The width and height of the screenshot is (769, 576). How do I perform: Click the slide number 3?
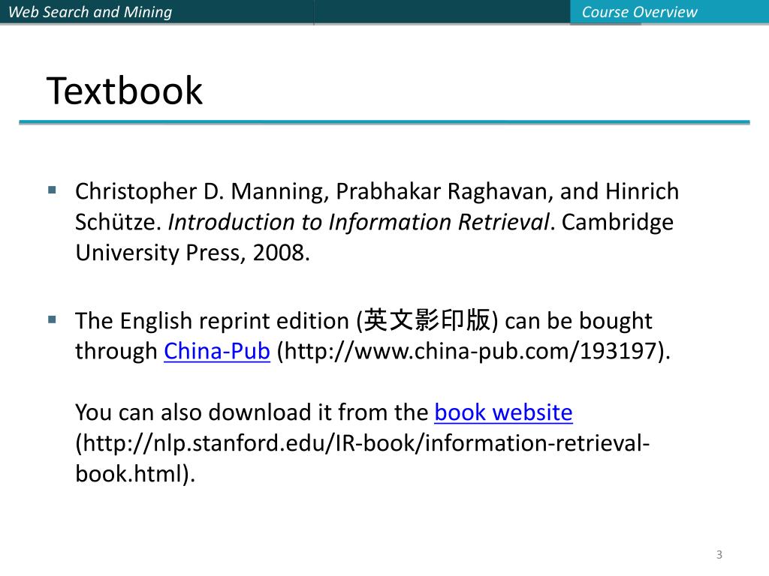(x=719, y=554)
